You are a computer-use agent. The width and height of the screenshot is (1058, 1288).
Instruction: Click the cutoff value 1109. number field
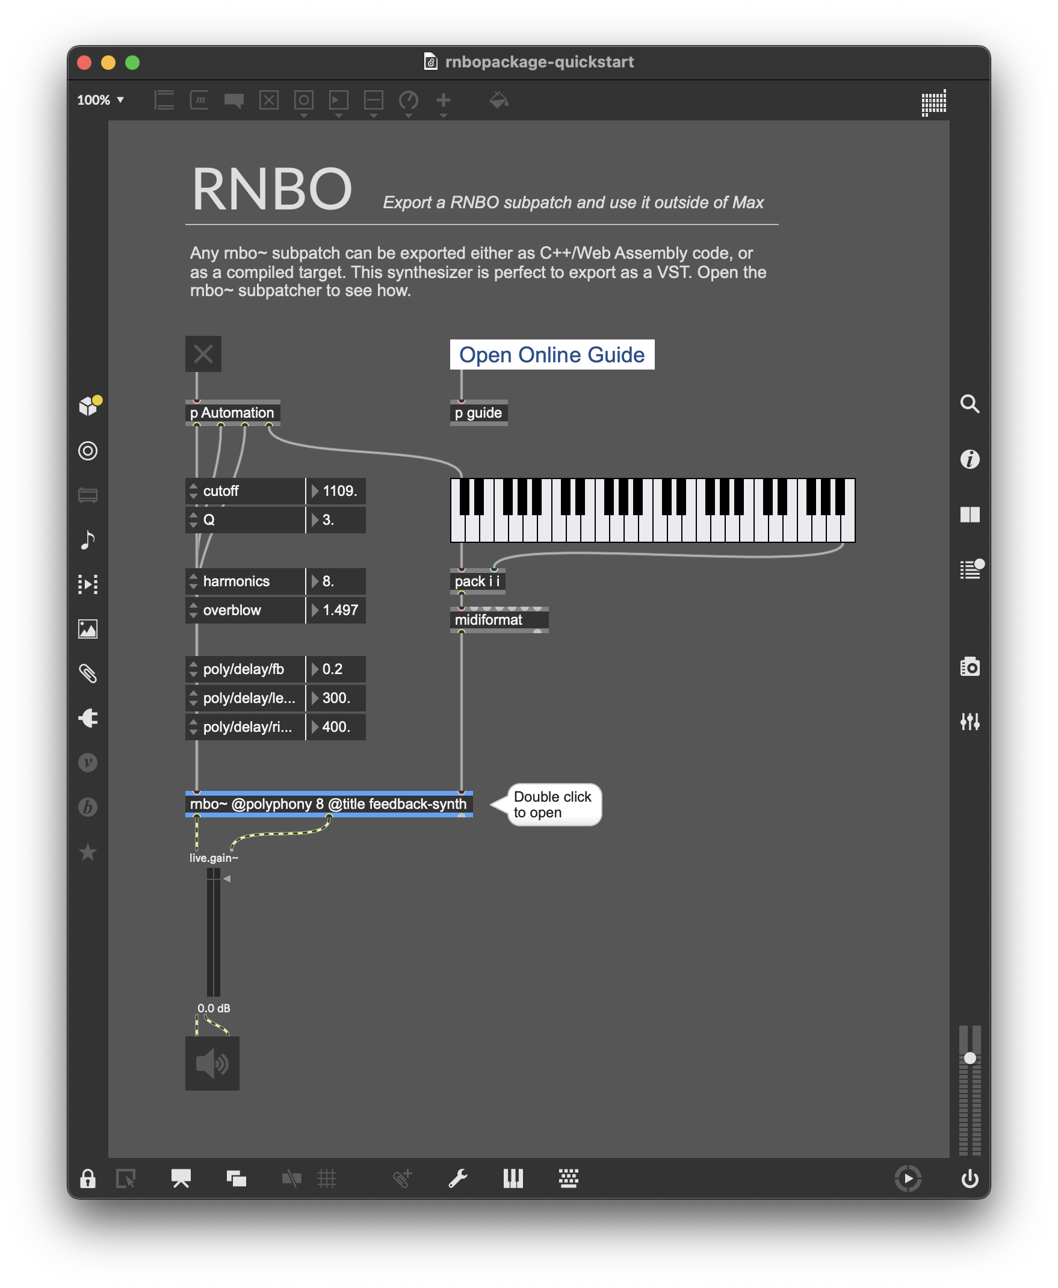coord(336,491)
